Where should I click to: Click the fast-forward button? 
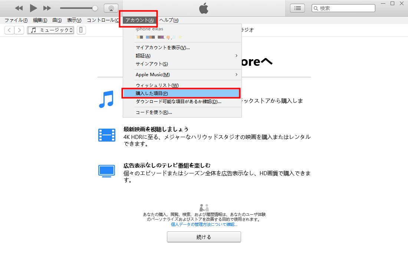point(47,8)
